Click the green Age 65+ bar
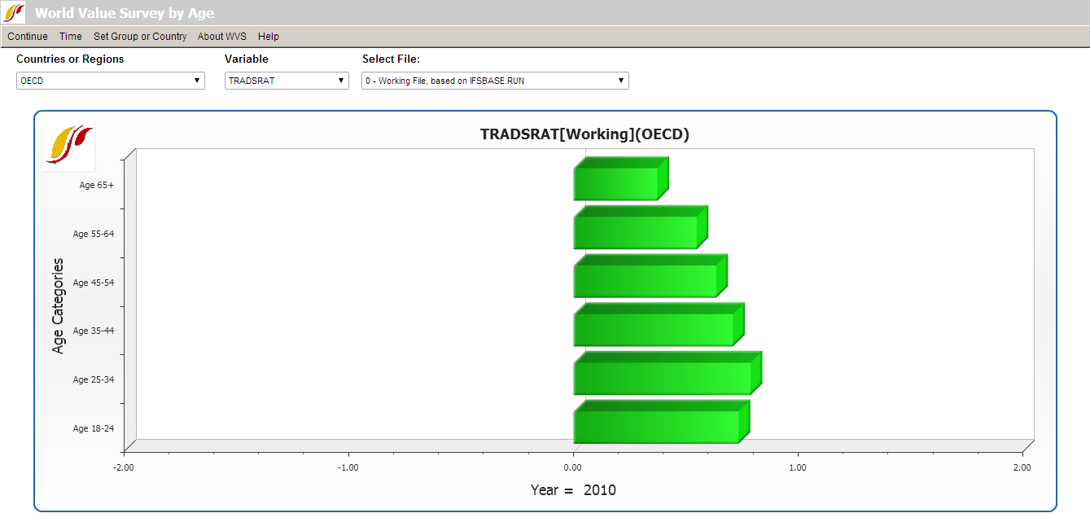This screenshot has height=522, width=1090. (x=616, y=183)
